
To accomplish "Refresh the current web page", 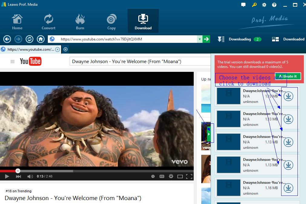I will 29,39.
